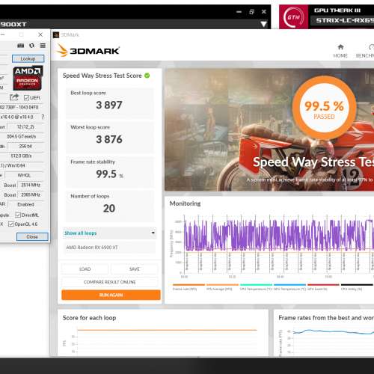374x374 pixels.
Task: Toggle the DirectML checkbox
Action: 18,215
